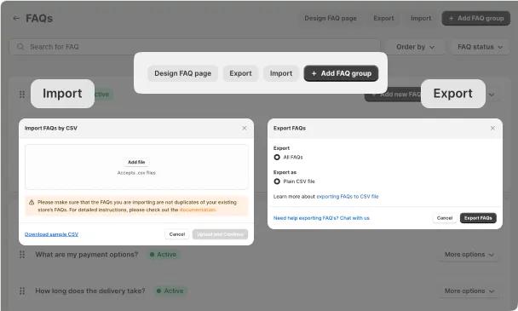Click Design FAQ page in highlighted callout
The width and height of the screenshot is (518, 311).
(x=182, y=73)
